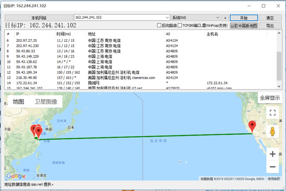Select hop row with IP 202.97.27.25
This screenshot has width=286, height=191.
[141, 40]
